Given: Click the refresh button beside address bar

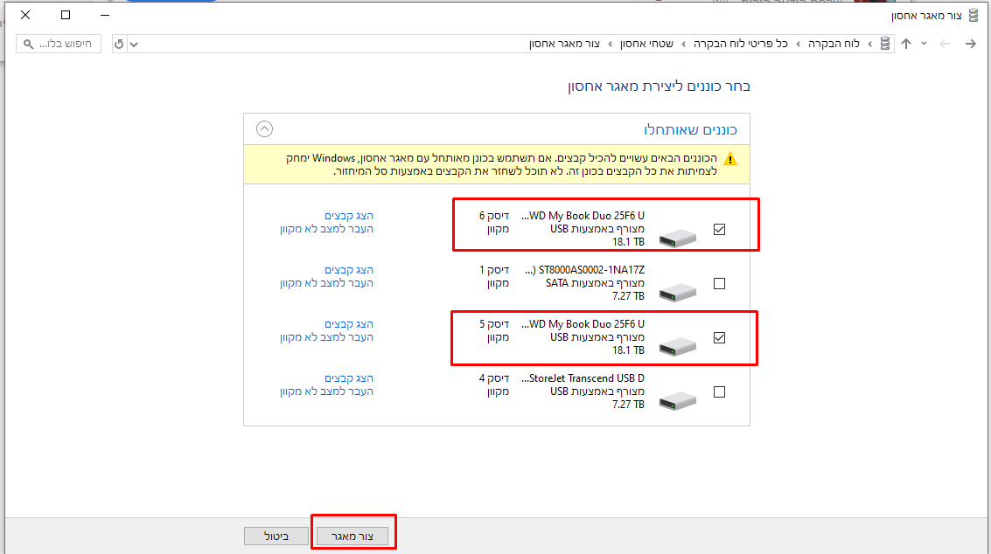Looking at the screenshot, I should (120, 44).
